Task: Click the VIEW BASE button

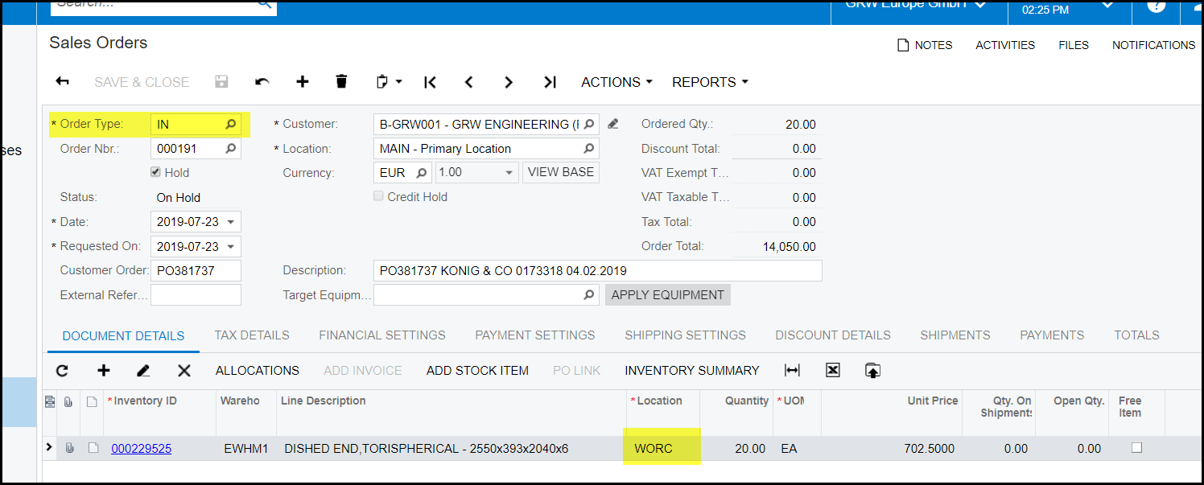Action: (x=561, y=172)
